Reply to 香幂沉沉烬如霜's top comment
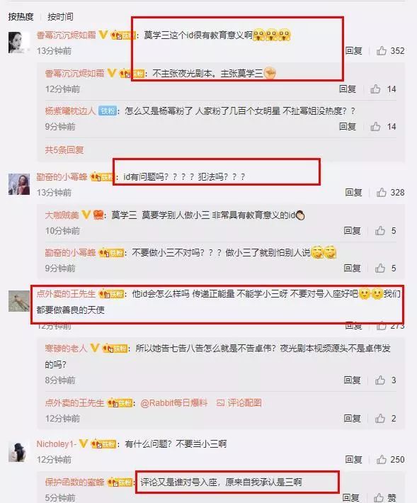Screen dimensions: 417x503 point(353,51)
